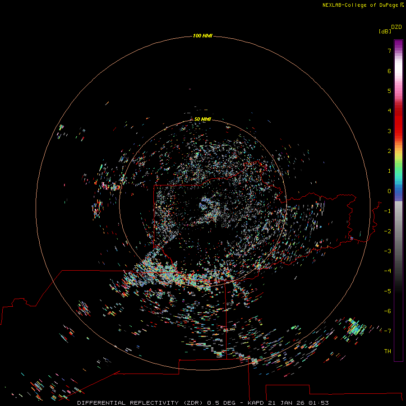
Task: Click the 100 NMI range ring label
Action: [203, 36]
